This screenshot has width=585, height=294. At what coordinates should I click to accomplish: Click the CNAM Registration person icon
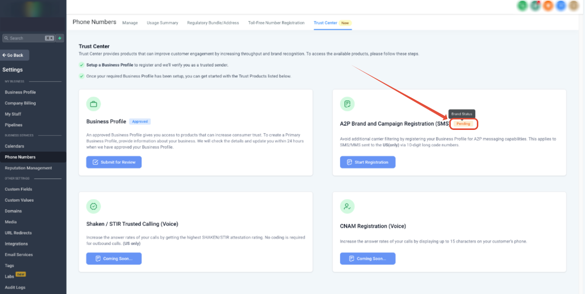(x=347, y=206)
